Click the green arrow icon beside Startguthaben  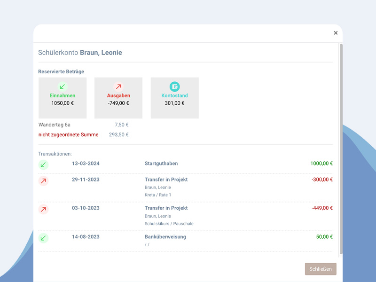click(x=43, y=165)
